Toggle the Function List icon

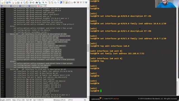click(x=69, y=3)
